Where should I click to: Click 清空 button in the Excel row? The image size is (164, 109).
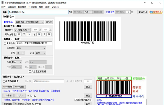[x=88, y=87]
